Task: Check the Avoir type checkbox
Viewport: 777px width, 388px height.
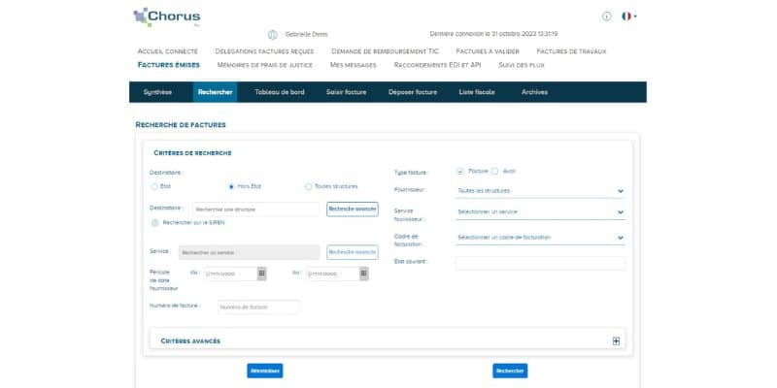Action: pyautogui.click(x=495, y=172)
